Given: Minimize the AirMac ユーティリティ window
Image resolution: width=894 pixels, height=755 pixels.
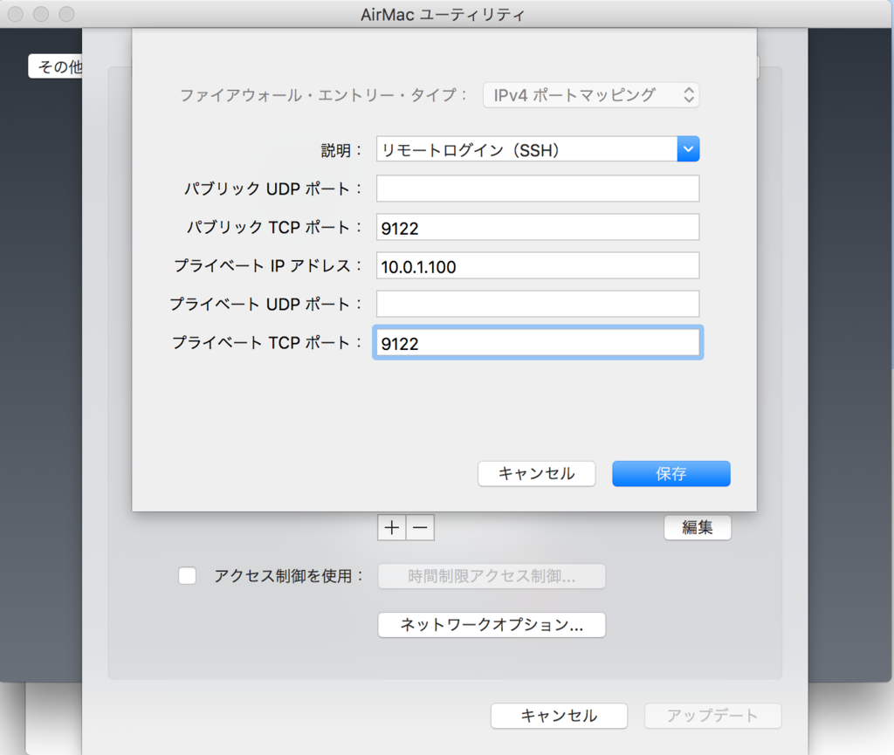Looking at the screenshot, I should pyautogui.click(x=41, y=14).
